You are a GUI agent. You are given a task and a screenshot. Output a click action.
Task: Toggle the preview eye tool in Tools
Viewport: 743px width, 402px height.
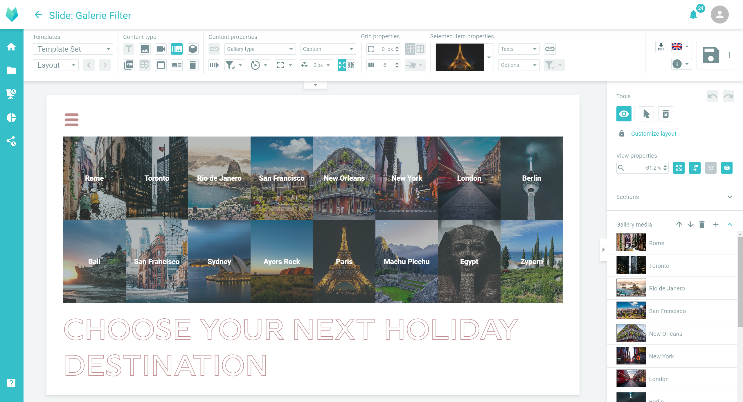pos(624,114)
